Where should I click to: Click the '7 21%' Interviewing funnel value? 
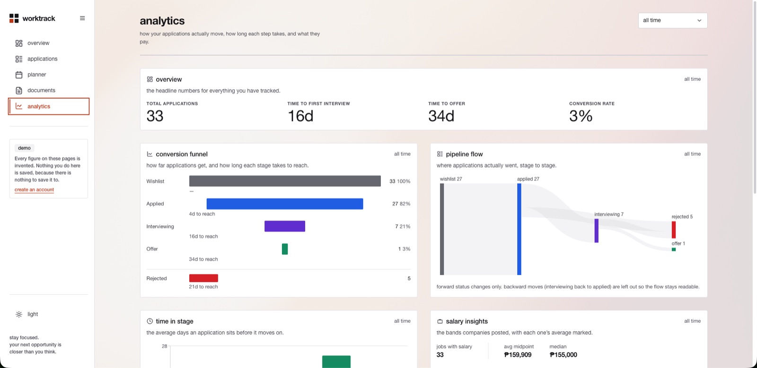pos(403,227)
